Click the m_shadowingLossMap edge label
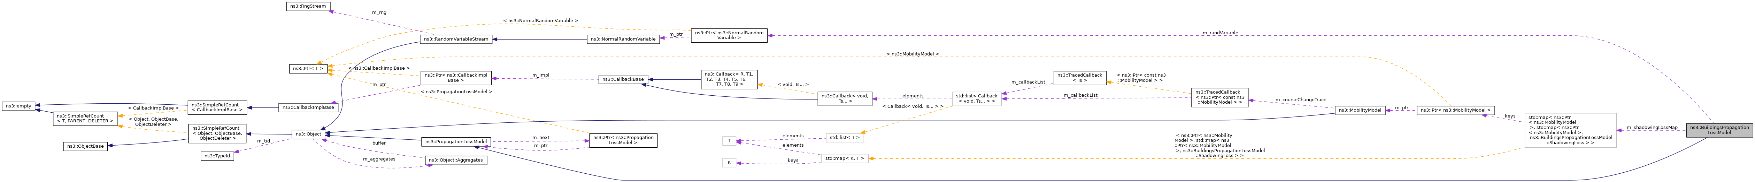This screenshot has width=1755, height=182. [1652, 128]
